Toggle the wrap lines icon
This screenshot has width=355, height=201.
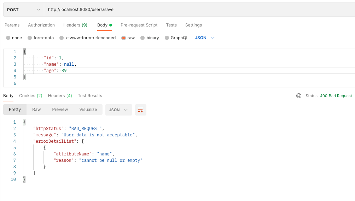click(x=141, y=110)
